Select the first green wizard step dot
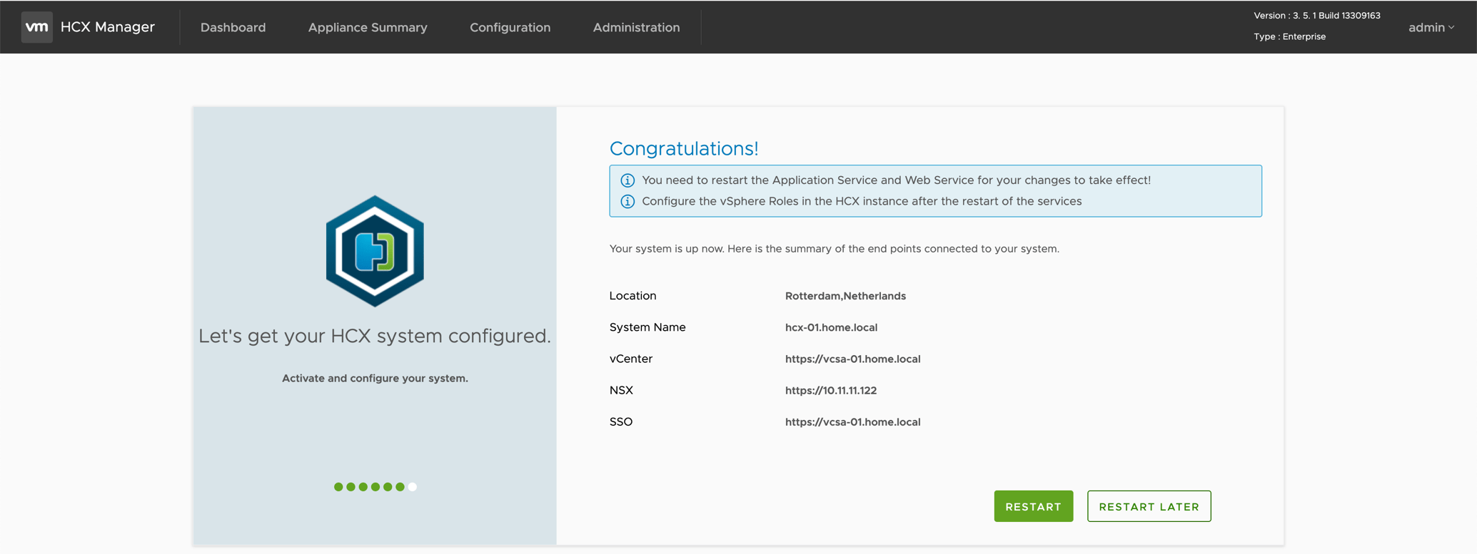Image resolution: width=1477 pixels, height=554 pixels. click(338, 487)
